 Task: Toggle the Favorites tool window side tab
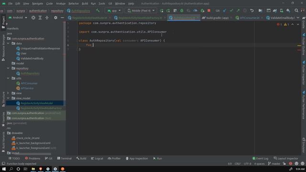3,119
